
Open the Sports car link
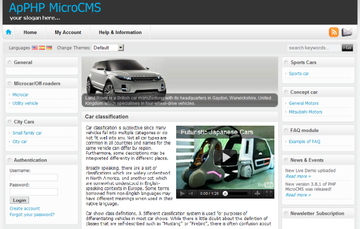point(299,73)
